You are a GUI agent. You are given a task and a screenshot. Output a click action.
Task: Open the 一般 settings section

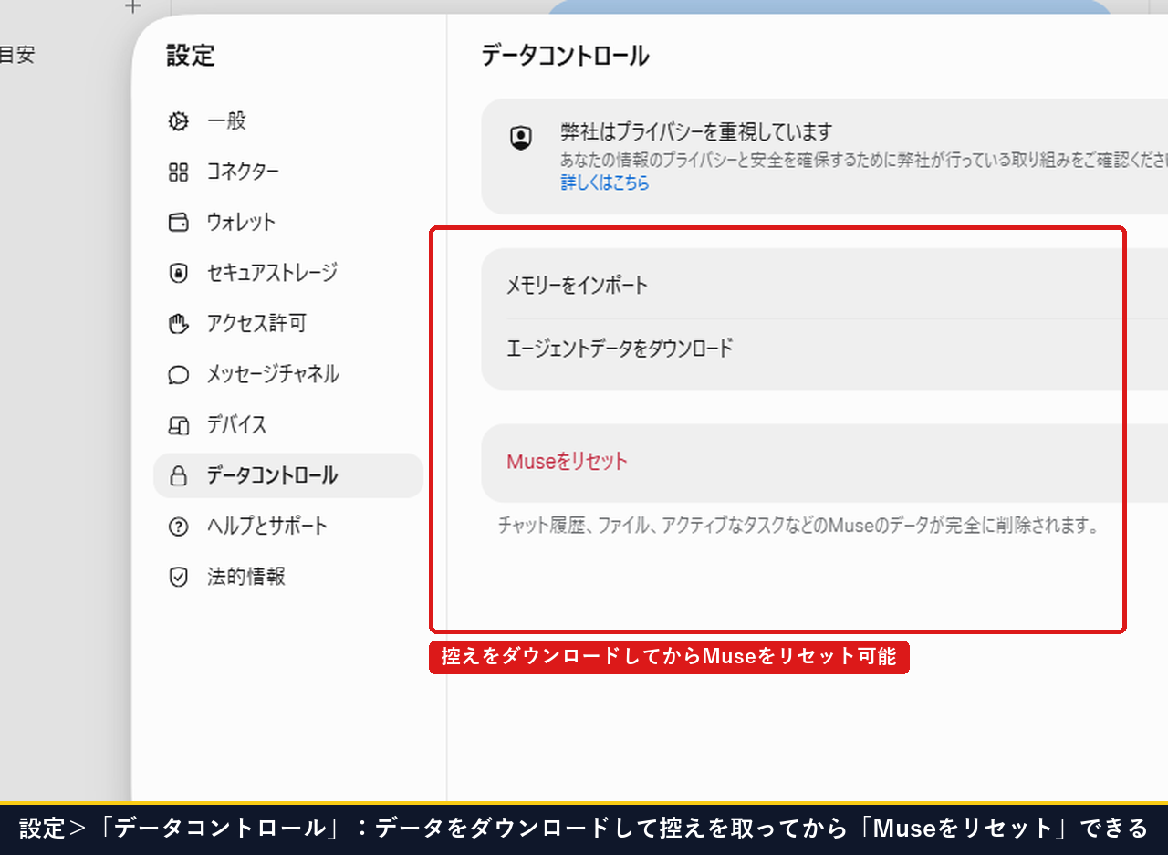coord(288,121)
